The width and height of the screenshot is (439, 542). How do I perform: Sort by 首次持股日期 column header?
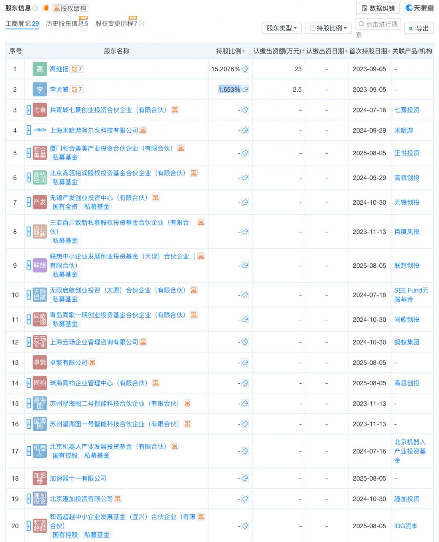[x=369, y=51]
